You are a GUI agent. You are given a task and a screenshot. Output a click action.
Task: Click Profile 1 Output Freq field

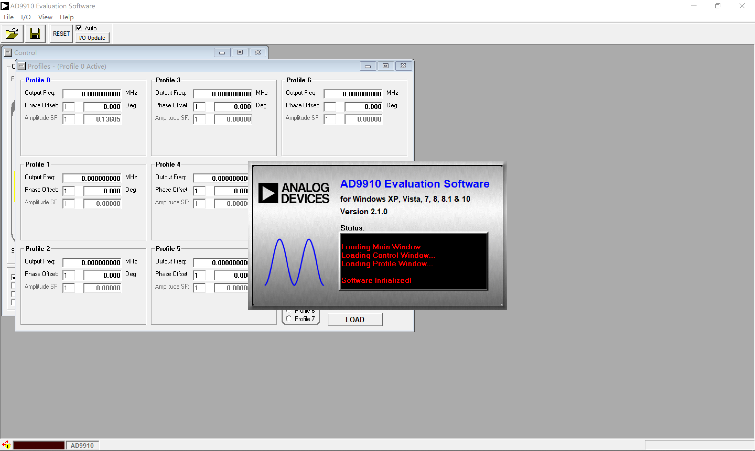tap(92, 178)
